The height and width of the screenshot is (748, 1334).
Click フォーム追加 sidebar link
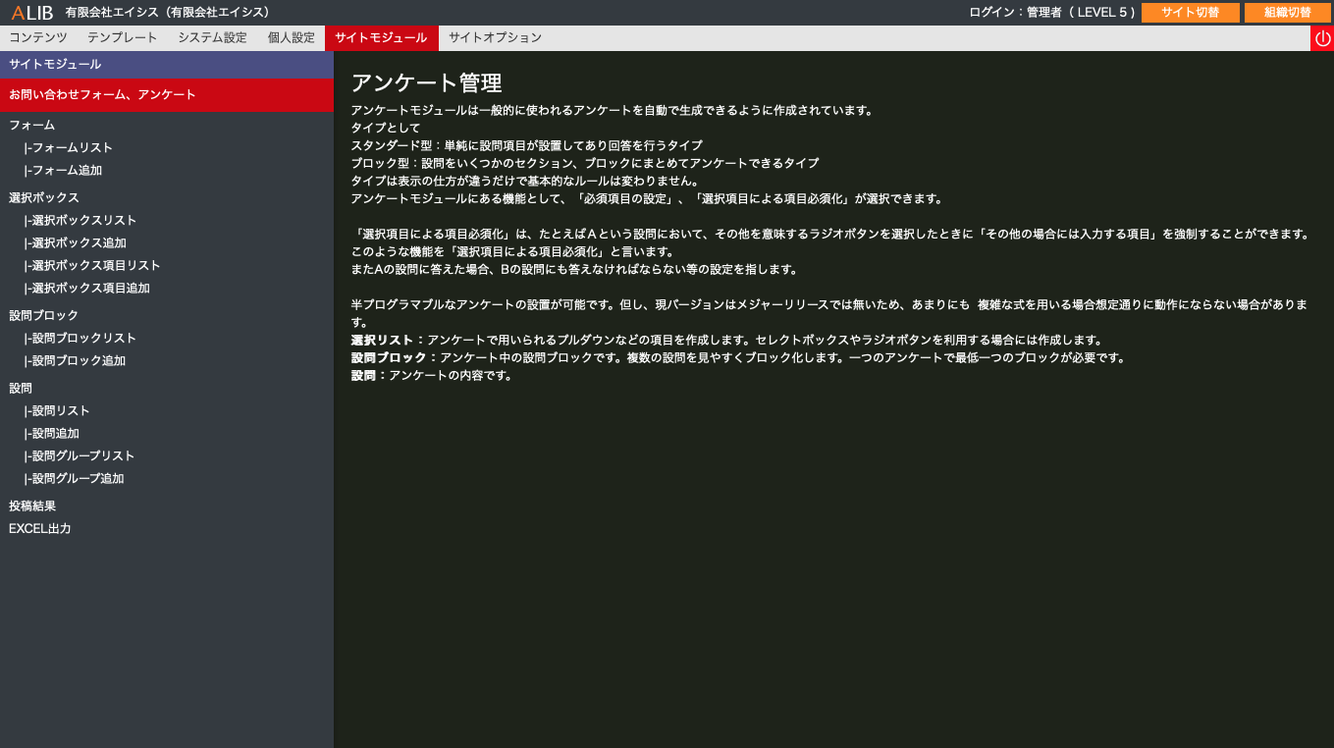[67, 171]
